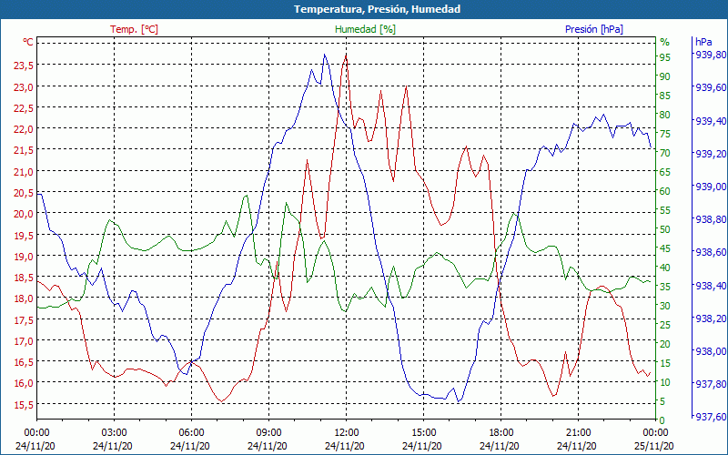This screenshot has width=728, height=455.
Task: Click the '55' humidity axis value
Action: 665,210
